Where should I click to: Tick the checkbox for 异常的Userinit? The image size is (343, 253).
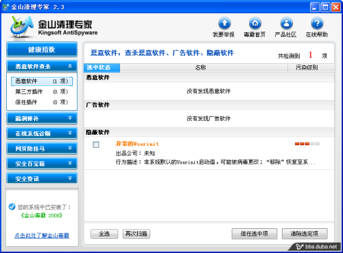[96, 144]
